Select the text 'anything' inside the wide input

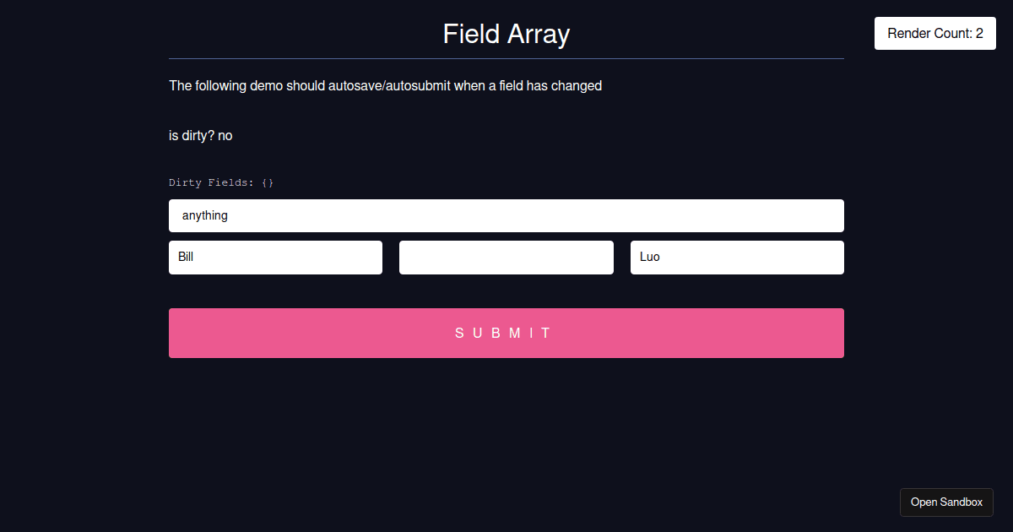pos(204,215)
